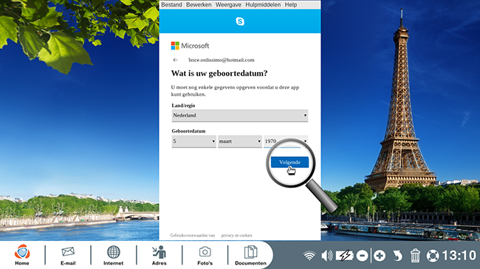Screen dimensions: 480x269
Task: Click the Skype logo in the blue header
Action: (240, 21)
